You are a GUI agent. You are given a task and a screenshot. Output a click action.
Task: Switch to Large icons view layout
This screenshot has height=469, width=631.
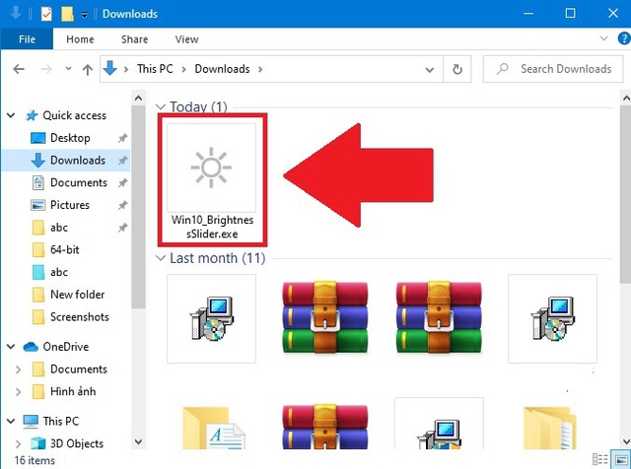[621, 459]
